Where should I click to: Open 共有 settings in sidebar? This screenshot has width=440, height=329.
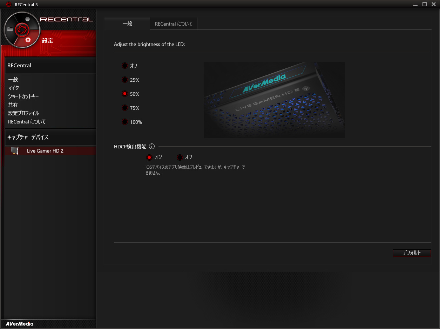tap(13, 105)
